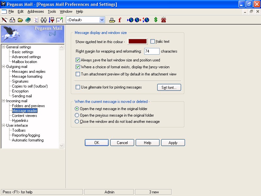
Task: Open the File menu
Action: (11, 11)
